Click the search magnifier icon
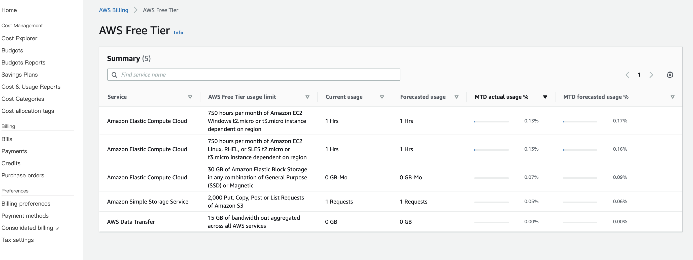Viewport: 693px width, 260px height. [x=114, y=75]
